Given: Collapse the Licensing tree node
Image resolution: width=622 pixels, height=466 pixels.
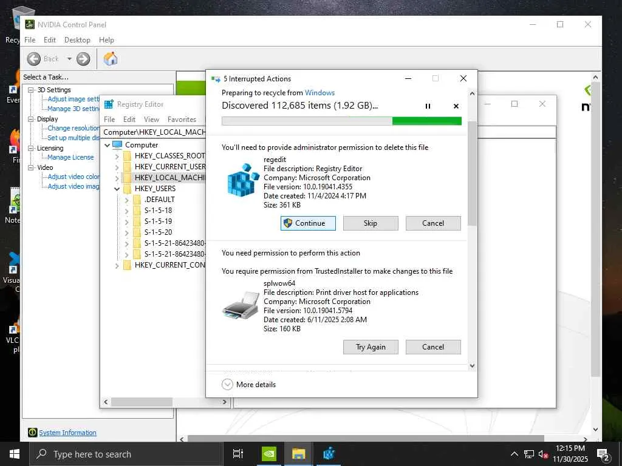Looking at the screenshot, I should coord(30,148).
